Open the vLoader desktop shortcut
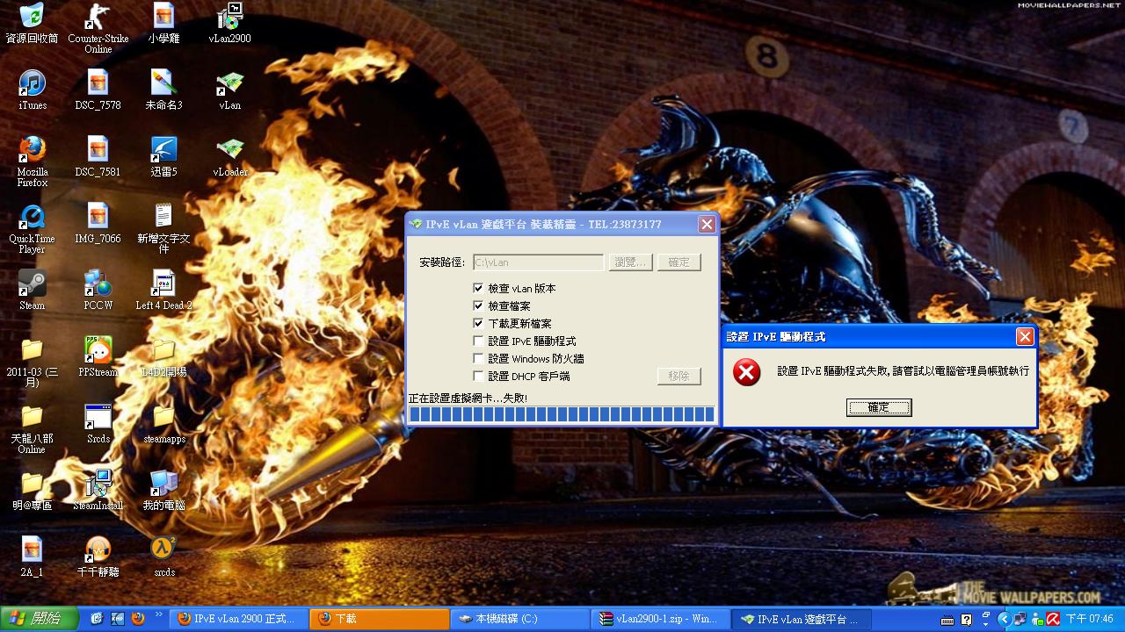The width and height of the screenshot is (1125, 632). click(x=229, y=156)
